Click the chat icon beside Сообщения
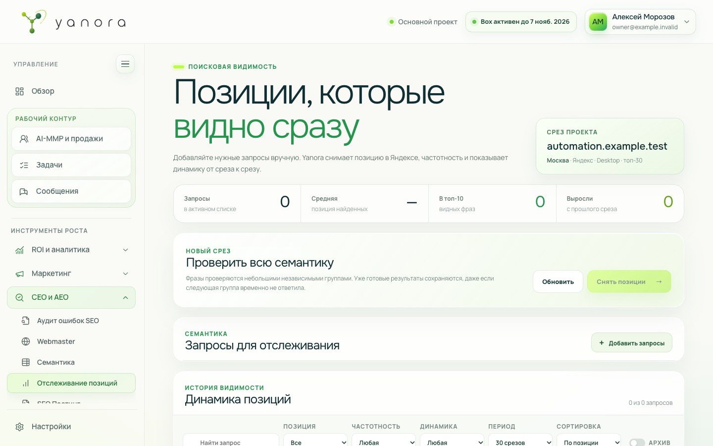 tap(24, 191)
